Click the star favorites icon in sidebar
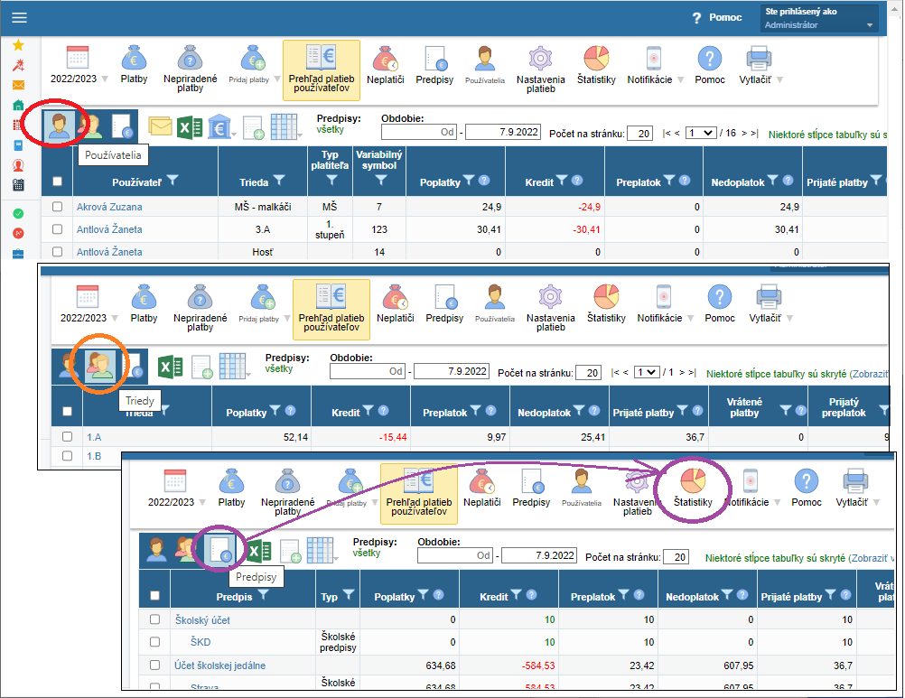Image resolution: width=905 pixels, height=698 pixels. point(18,45)
